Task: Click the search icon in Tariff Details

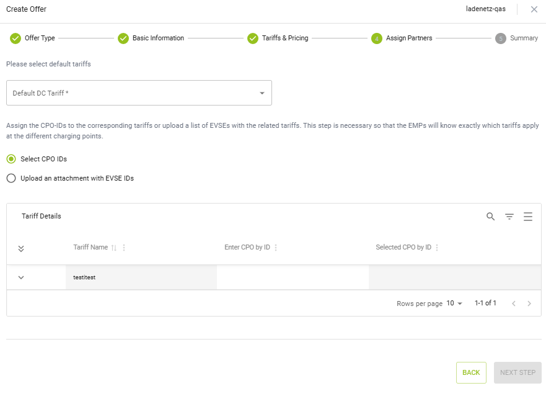Action: (490, 217)
